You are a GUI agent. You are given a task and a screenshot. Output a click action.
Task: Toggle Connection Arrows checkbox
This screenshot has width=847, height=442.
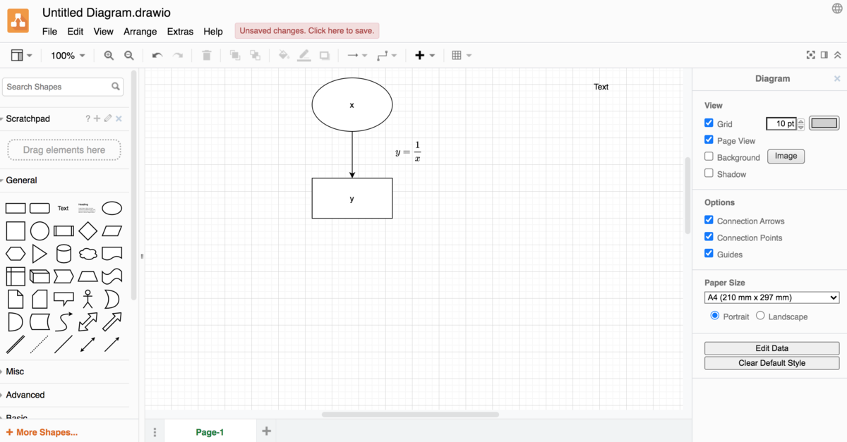(x=709, y=220)
